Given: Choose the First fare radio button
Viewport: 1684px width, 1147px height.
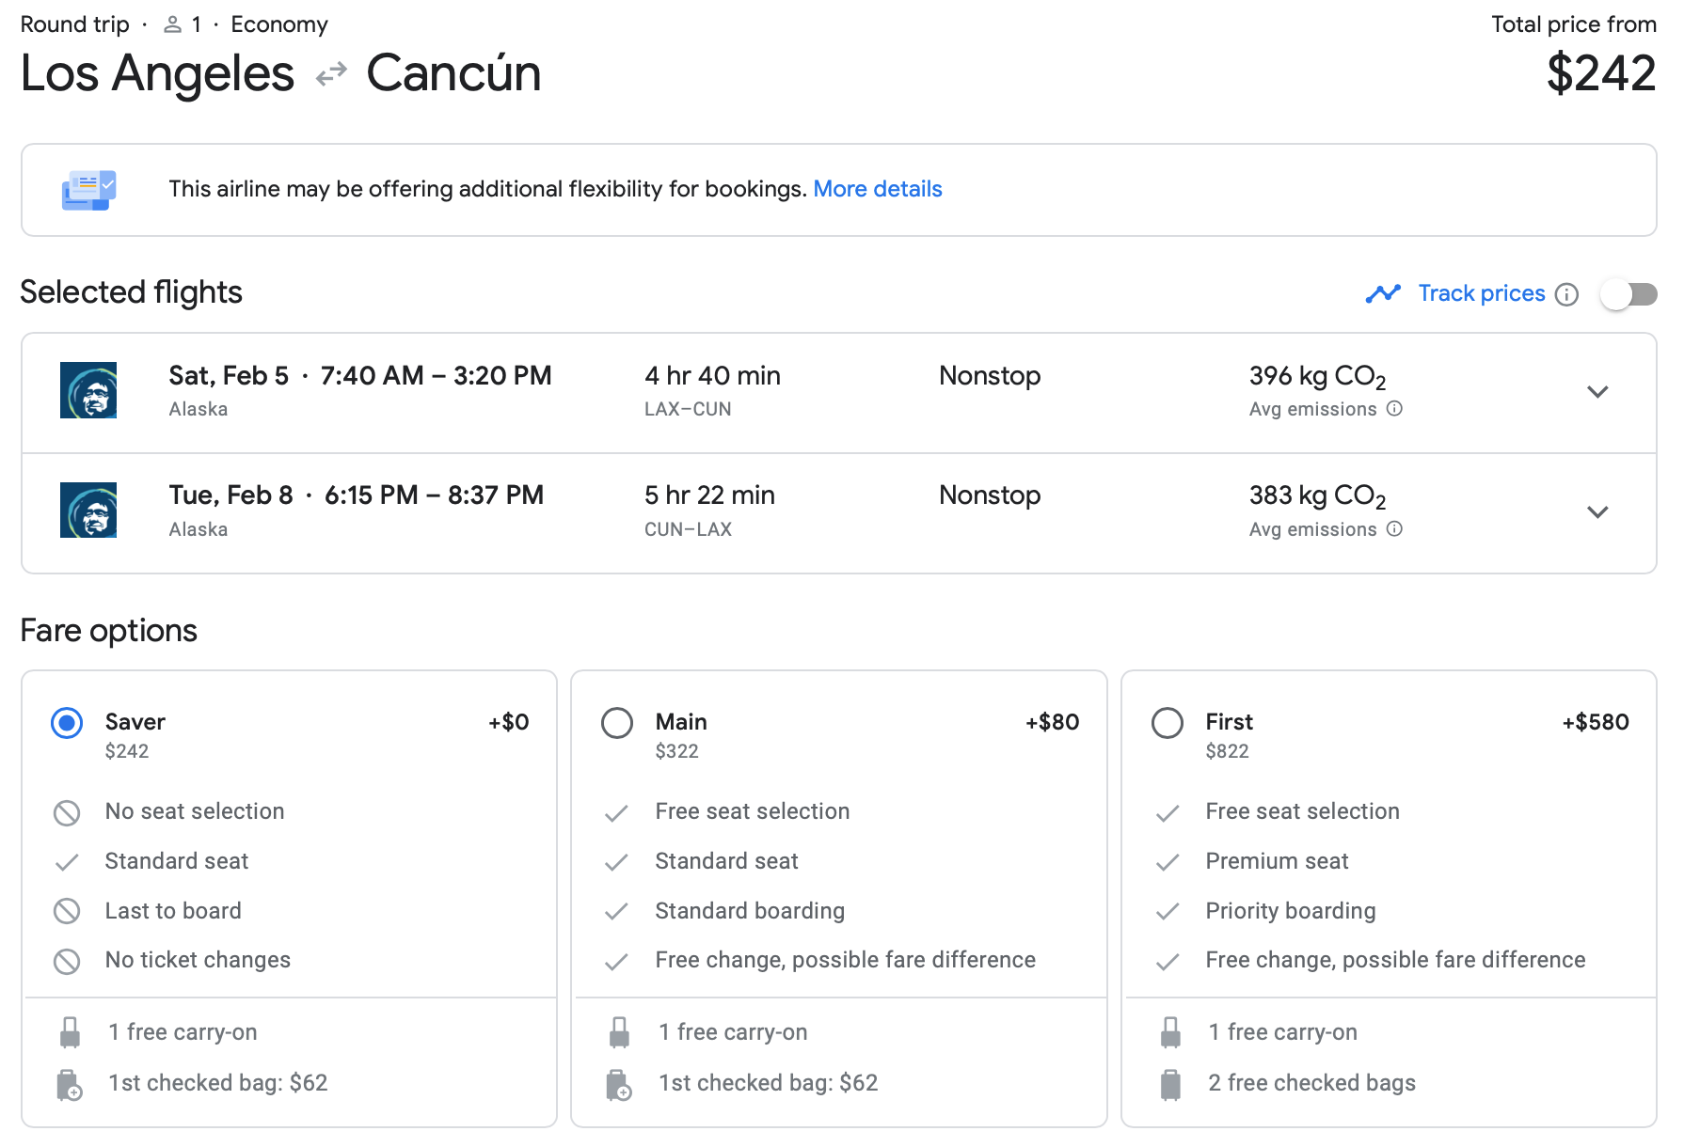Looking at the screenshot, I should [x=1168, y=723].
